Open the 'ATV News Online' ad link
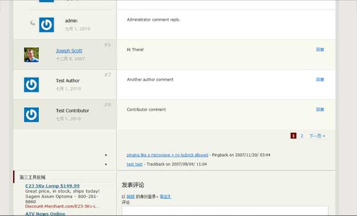Image resolution: width=357 pixels, height=216 pixels. (x=45, y=214)
